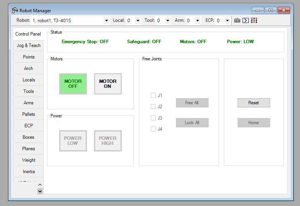Check the J3 free joint checkbox
The height and width of the screenshot is (206, 300).
tap(153, 118)
